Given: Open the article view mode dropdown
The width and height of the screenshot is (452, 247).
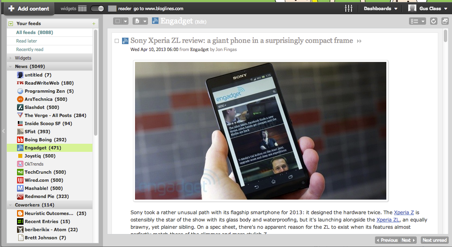Looking at the screenshot, I should tap(418, 21).
